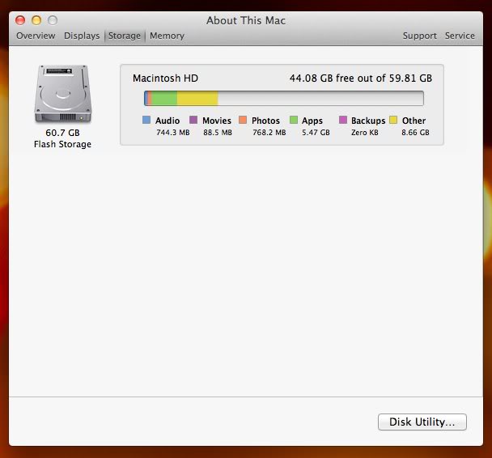Click the "88.5 MB" movies value
This screenshot has width=492, height=458.
218,133
